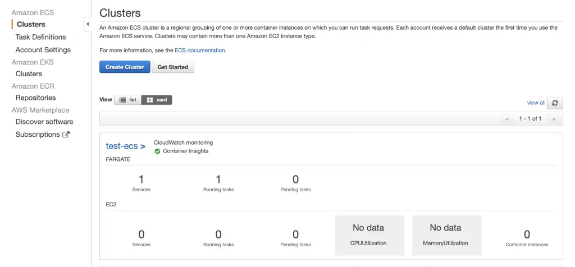Click the Container instances count 0
This screenshot has height=267, width=575.
pyautogui.click(x=527, y=234)
